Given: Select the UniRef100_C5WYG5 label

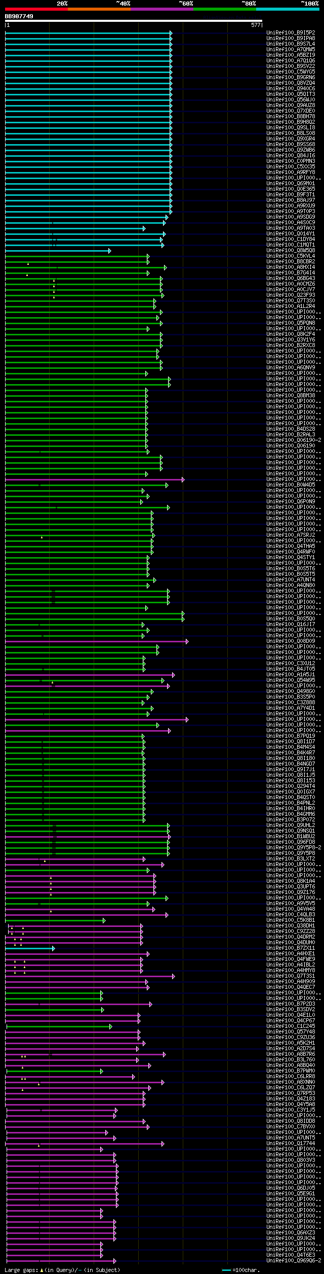Looking at the screenshot, I should pyautogui.click(x=291, y=72).
